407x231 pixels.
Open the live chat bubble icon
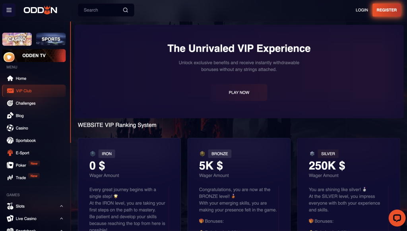pyautogui.click(x=396, y=217)
